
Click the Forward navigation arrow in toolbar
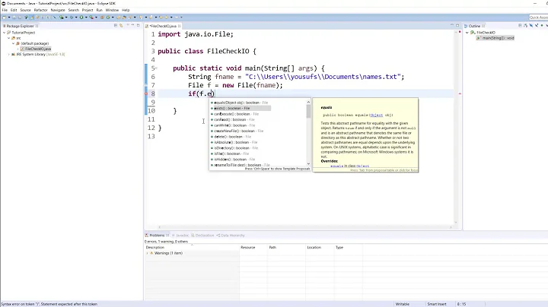176,17
